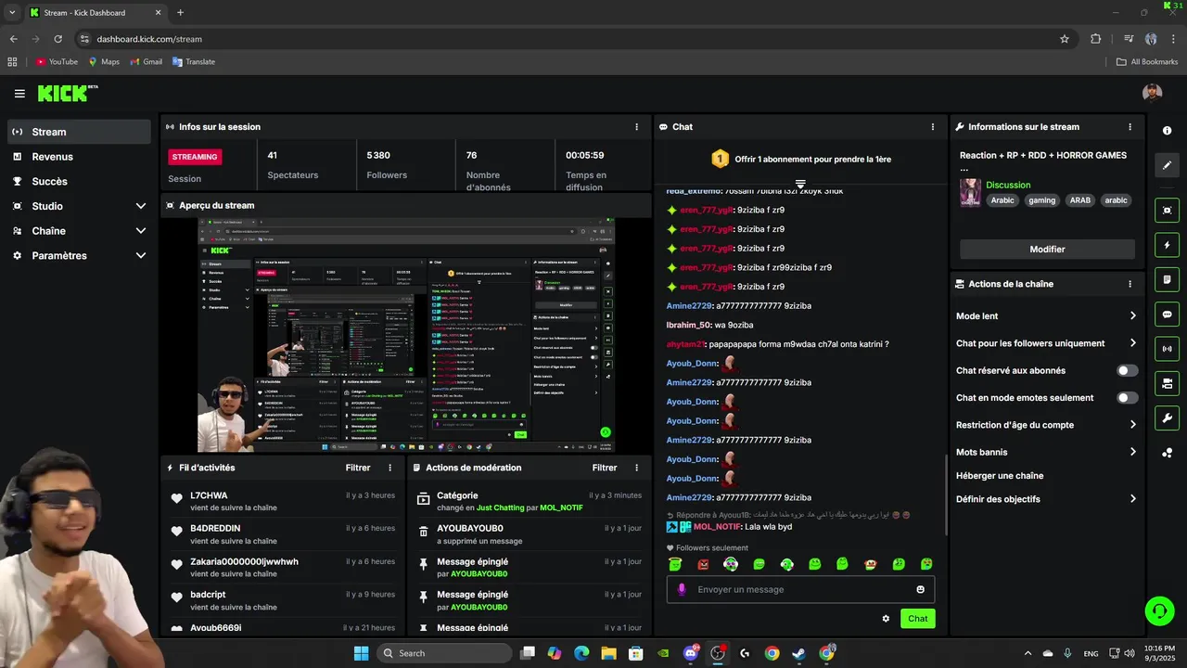1187x668 pixels.
Task: Click the purple microphone icon in the message box
Action: pyautogui.click(x=683, y=589)
